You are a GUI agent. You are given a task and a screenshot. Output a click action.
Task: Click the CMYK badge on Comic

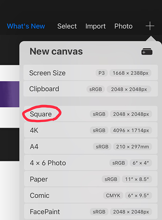point(113,195)
